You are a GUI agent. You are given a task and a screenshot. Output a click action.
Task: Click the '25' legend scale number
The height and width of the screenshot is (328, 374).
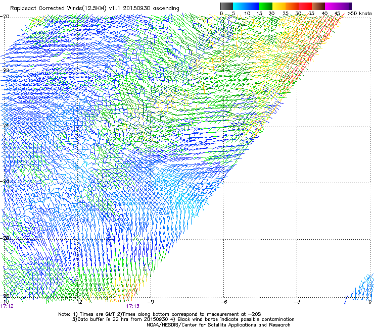point(286,14)
